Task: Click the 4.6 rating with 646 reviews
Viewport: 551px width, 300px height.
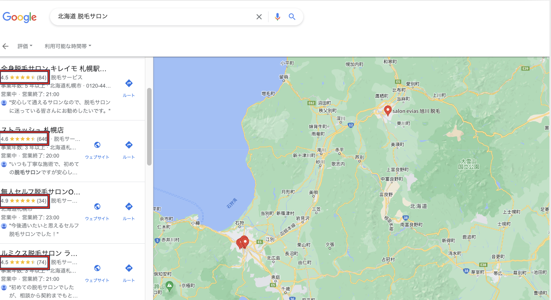Action: click(24, 139)
